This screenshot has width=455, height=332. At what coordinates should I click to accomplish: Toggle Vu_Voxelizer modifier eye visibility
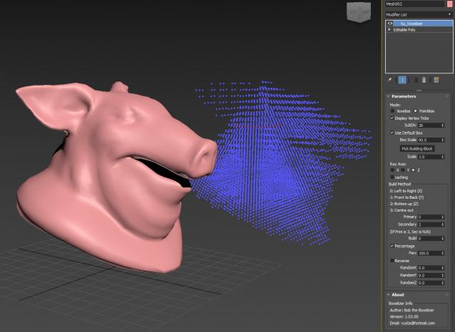[x=390, y=24]
